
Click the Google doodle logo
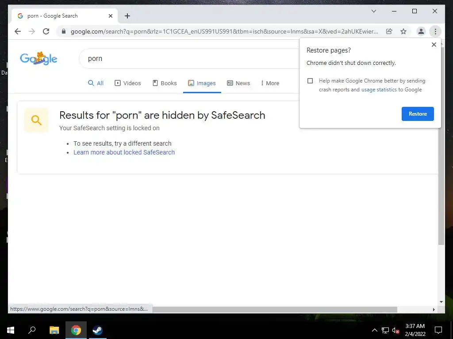coord(38,59)
